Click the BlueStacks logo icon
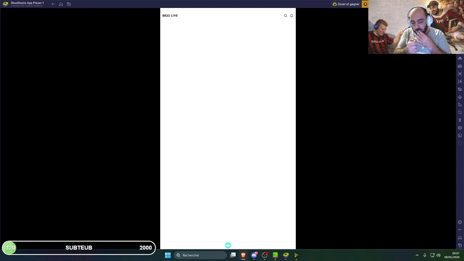The image size is (464, 261). click(x=5, y=4)
